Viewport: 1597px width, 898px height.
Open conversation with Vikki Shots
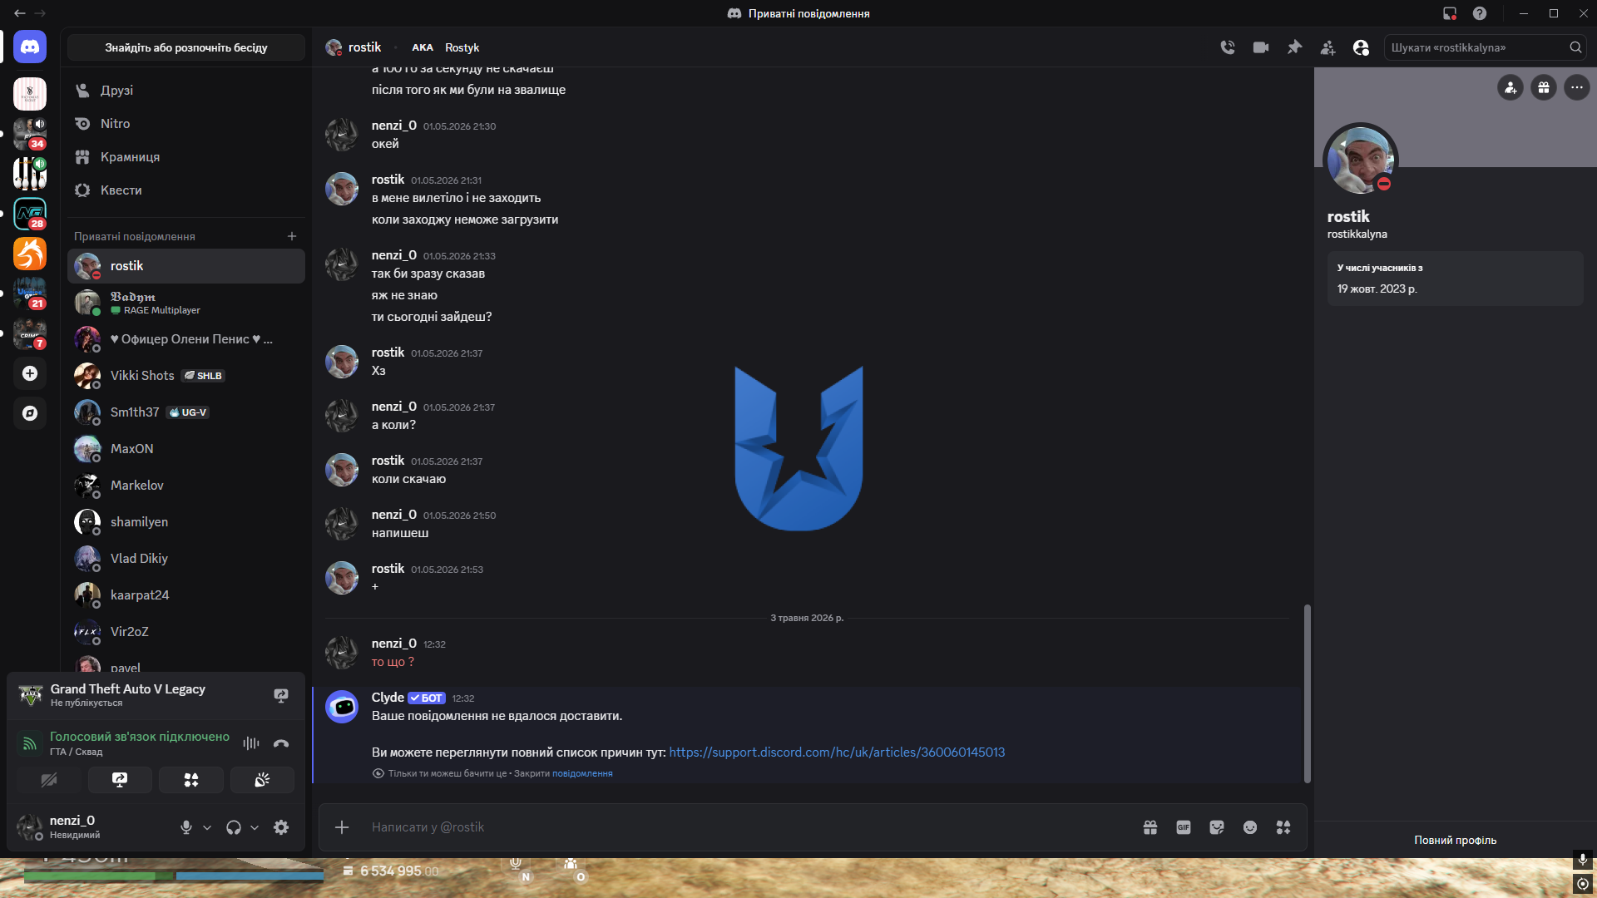pyautogui.click(x=186, y=376)
